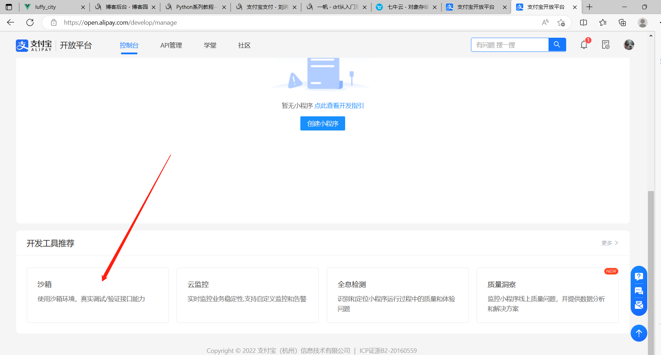Open a new browser tab with plus icon
The height and width of the screenshot is (355, 661).
pyautogui.click(x=589, y=7)
